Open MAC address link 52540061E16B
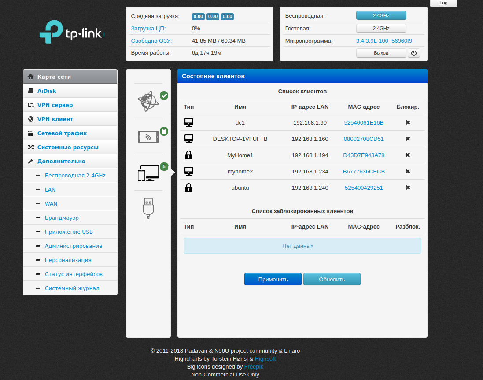Image resolution: width=483 pixels, height=380 pixels. click(364, 122)
